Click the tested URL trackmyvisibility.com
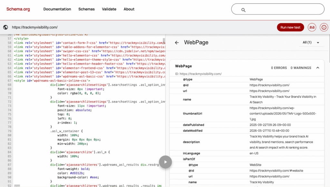Viewport: 330px width, 187px height. (x=35, y=27)
